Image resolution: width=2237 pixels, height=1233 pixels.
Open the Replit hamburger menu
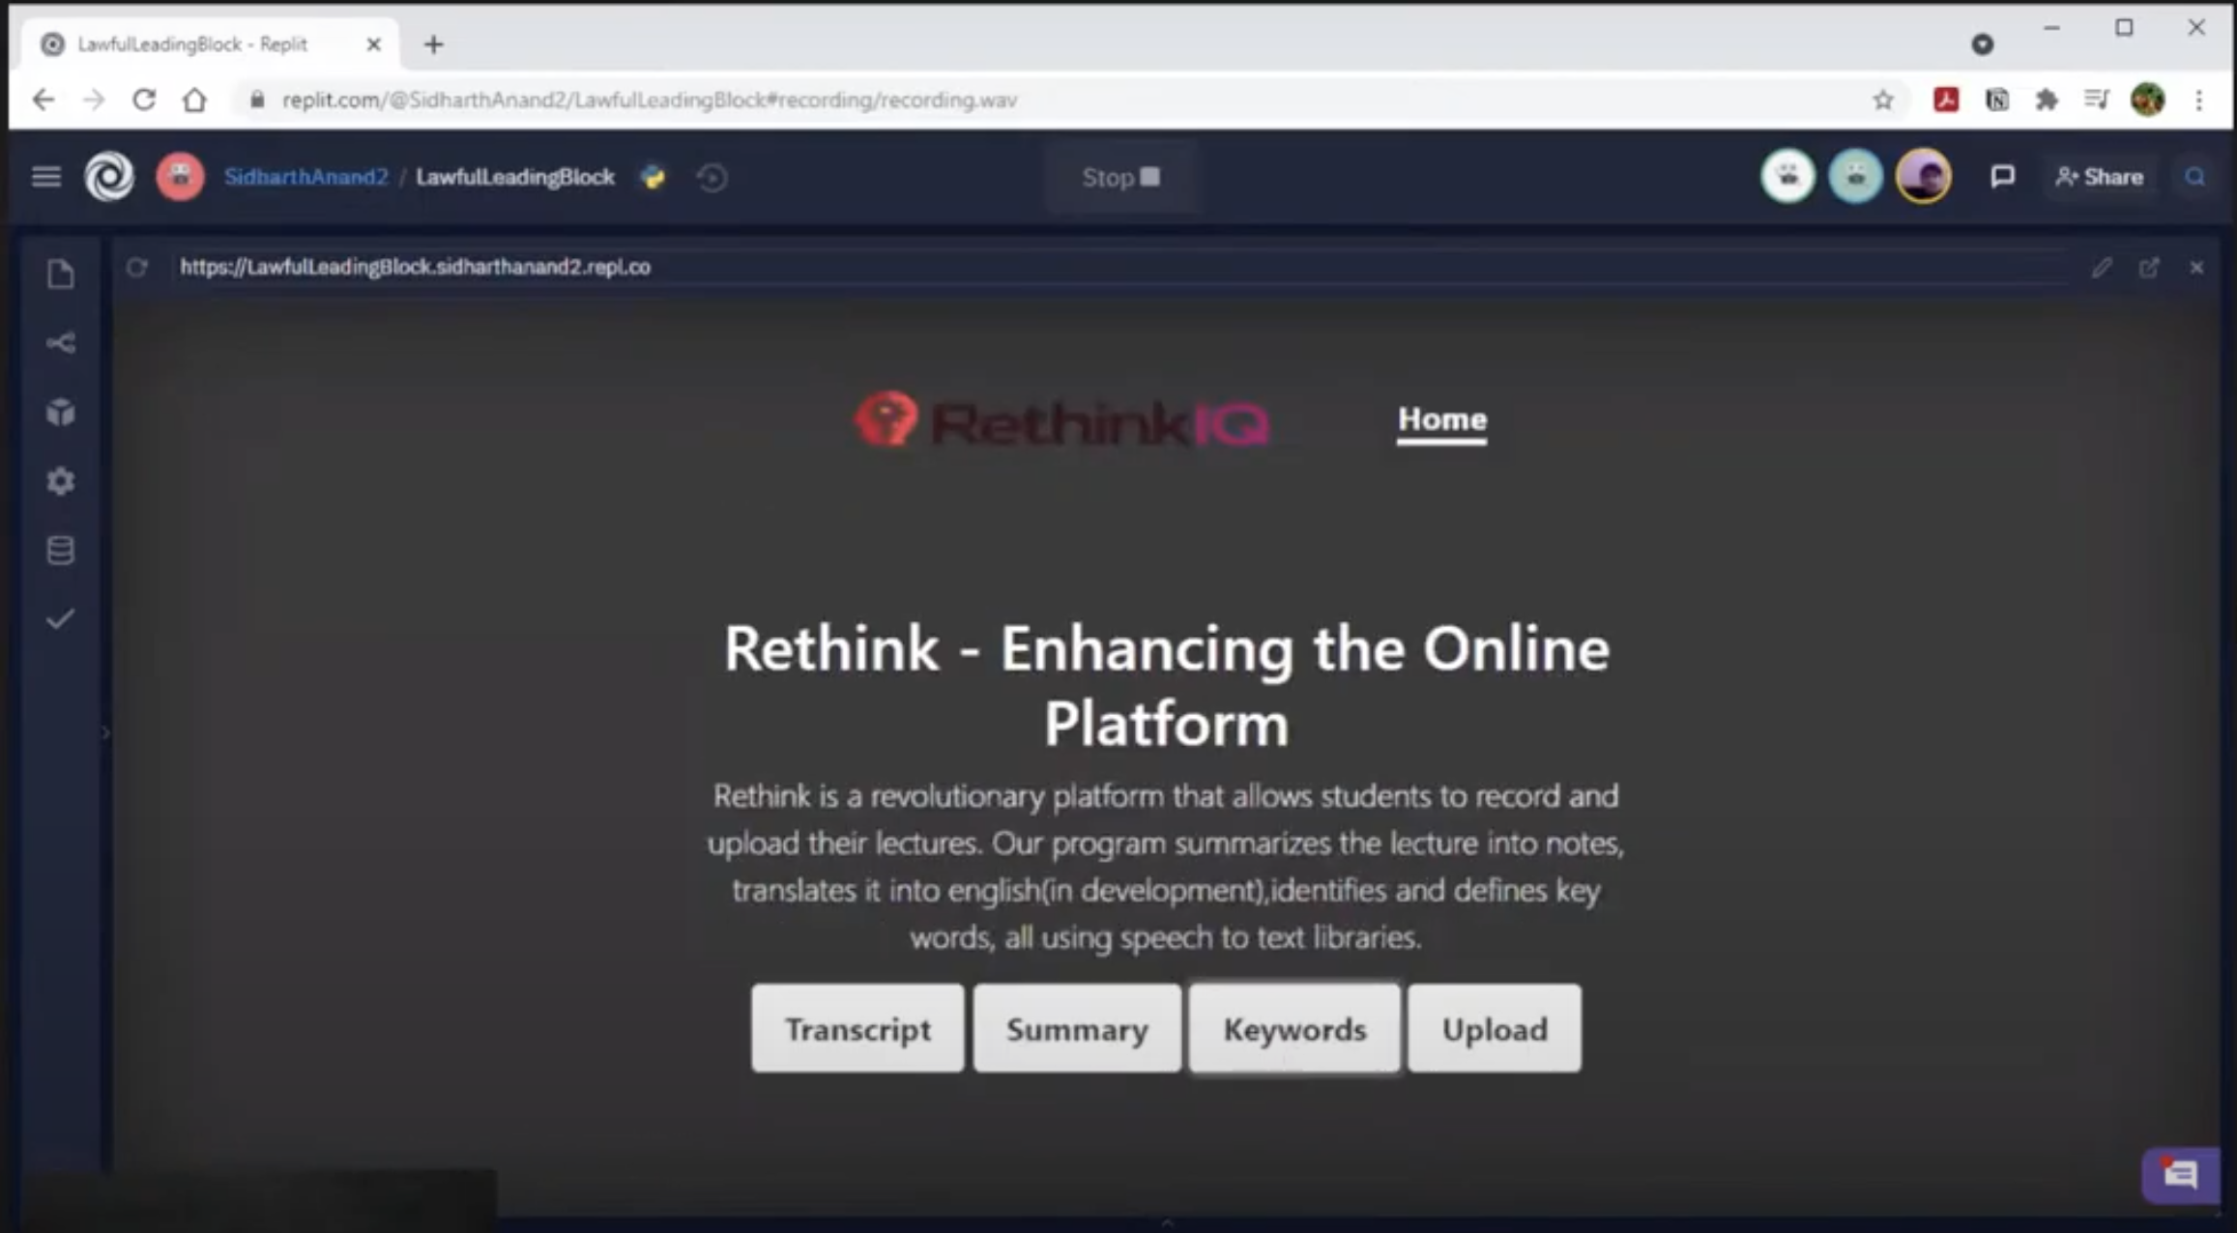45,177
